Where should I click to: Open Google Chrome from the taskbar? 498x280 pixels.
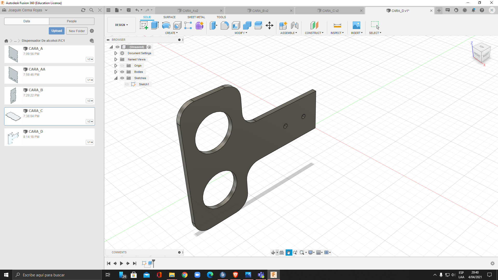pyautogui.click(x=185, y=275)
